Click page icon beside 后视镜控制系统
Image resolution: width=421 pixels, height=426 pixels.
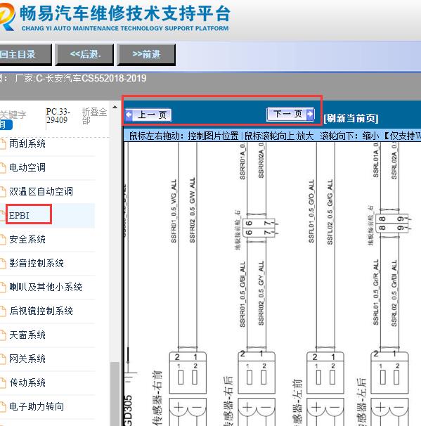(3, 311)
